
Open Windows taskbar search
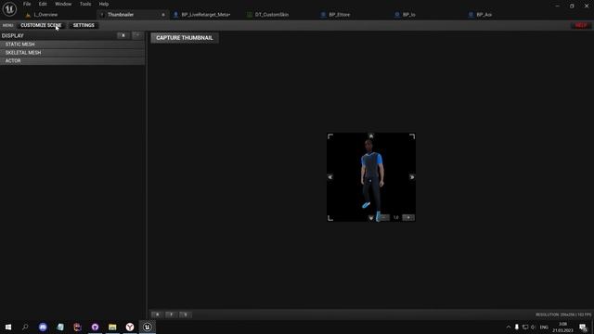tap(25, 327)
